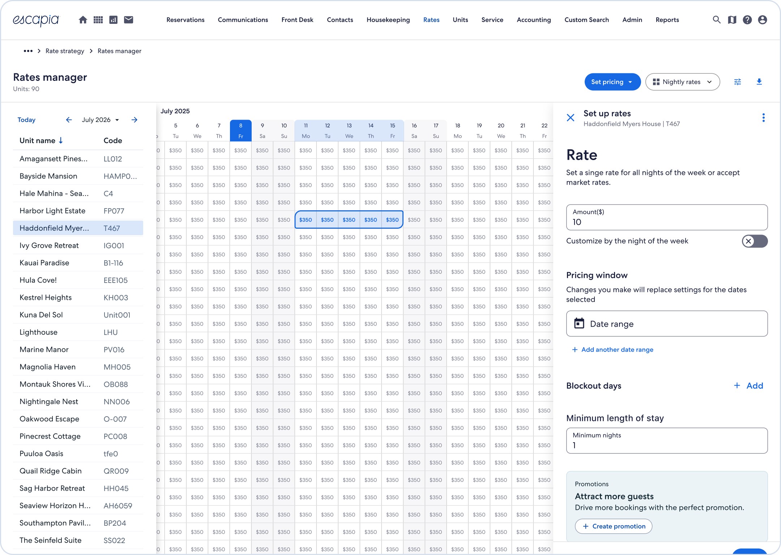Open the Accounting menu
This screenshot has width=781, height=555.
pos(534,20)
